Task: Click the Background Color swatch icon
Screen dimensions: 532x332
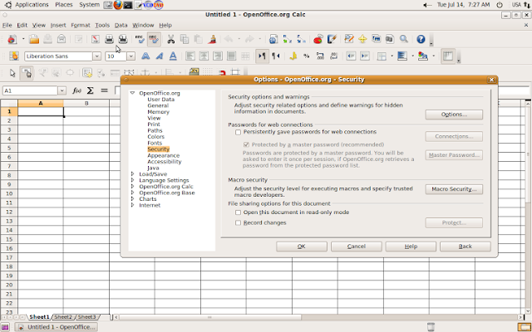Action: (402, 56)
